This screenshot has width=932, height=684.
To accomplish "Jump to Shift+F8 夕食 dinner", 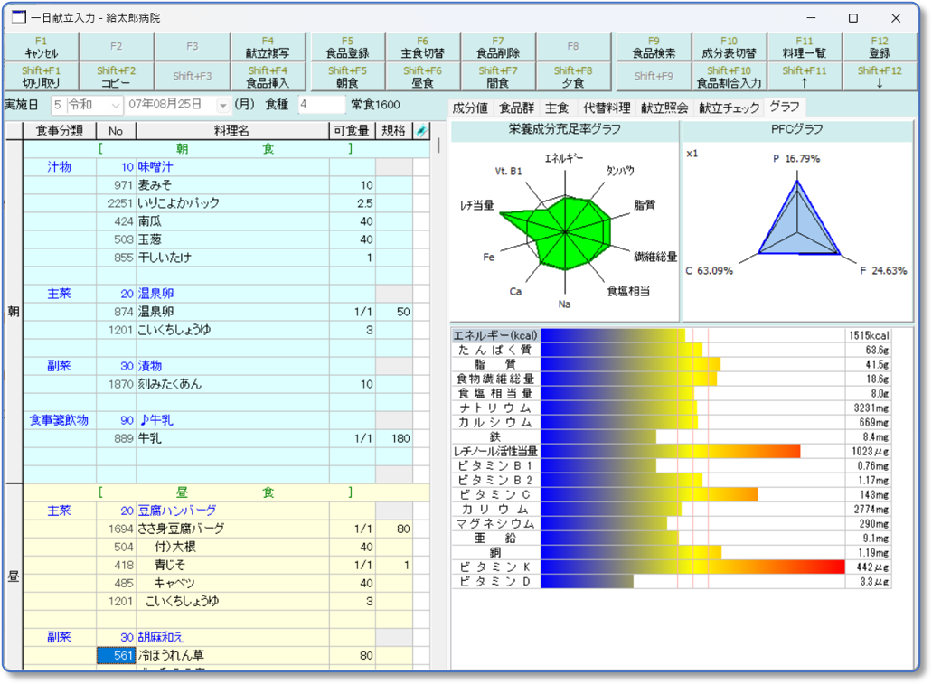I will click(x=573, y=77).
